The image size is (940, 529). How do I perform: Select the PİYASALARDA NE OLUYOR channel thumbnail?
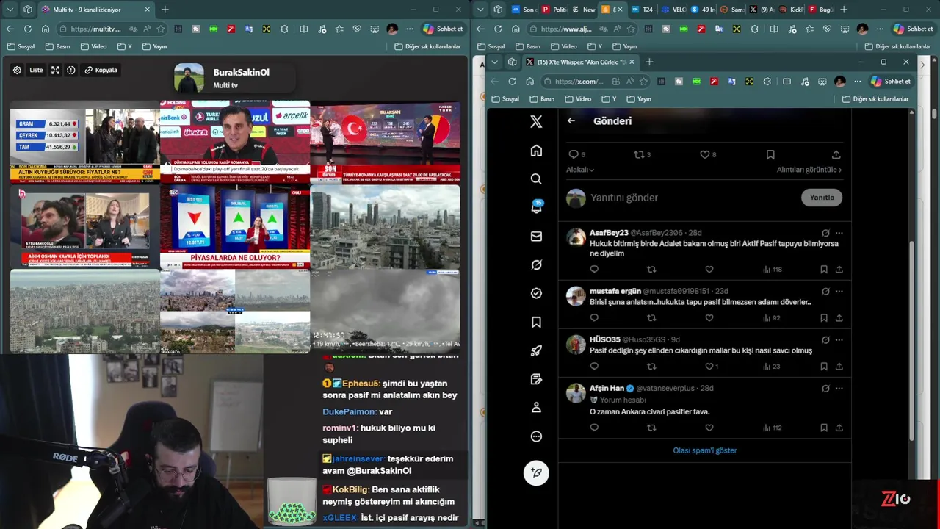click(235, 226)
